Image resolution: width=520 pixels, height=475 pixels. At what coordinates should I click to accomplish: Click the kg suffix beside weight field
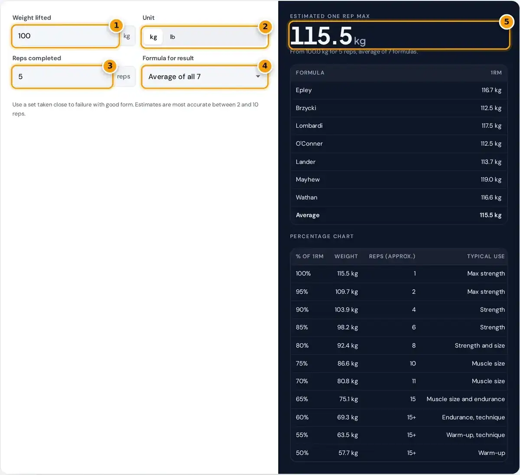pyautogui.click(x=127, y=36)
